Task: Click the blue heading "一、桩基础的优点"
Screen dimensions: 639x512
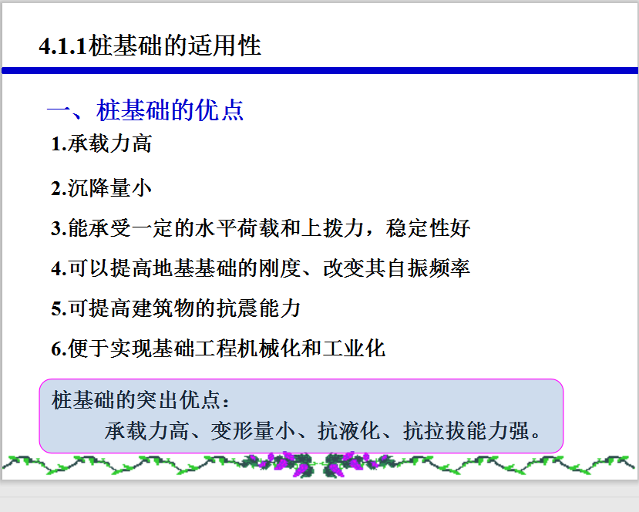Action: pos(146,110)
